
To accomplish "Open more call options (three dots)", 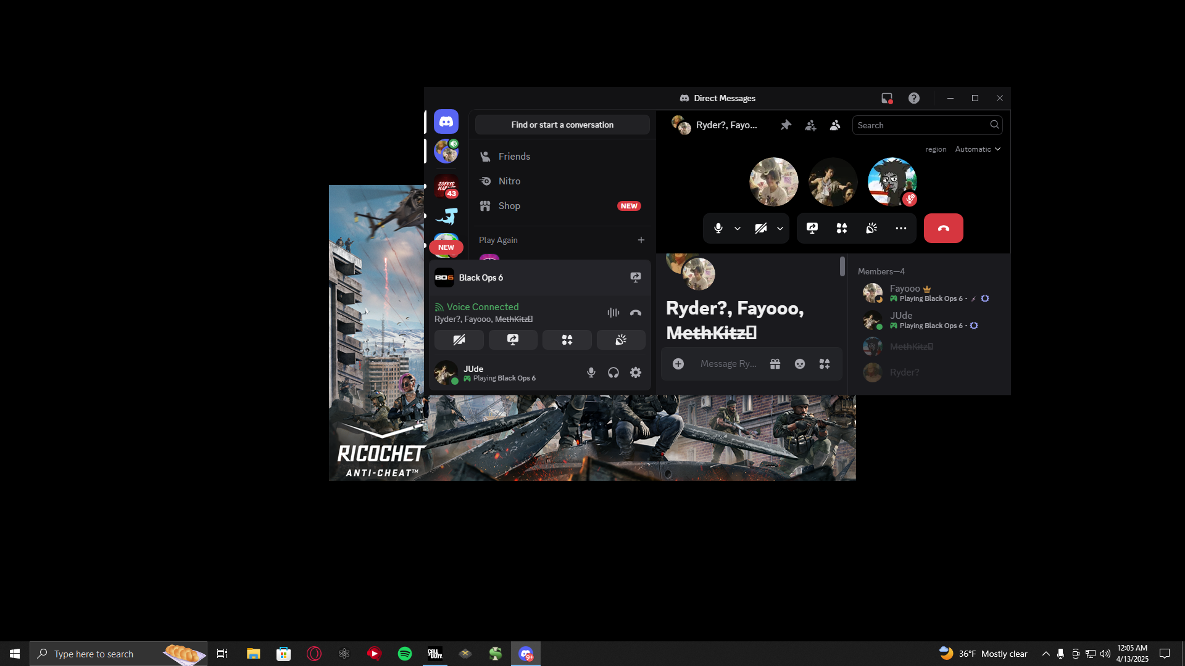I will 901,228.
